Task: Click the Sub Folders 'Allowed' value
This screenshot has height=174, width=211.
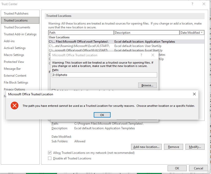Action: [80, 141]
